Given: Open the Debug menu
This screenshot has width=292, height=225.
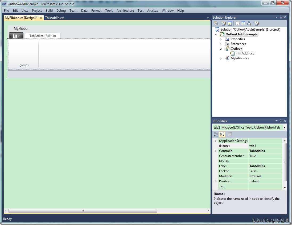Looking at the screenshot, I should [x=61, y=11].
